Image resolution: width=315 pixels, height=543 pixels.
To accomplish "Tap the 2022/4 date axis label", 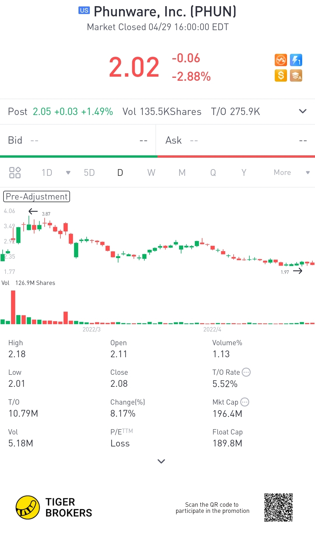I will tap(212, 329).
